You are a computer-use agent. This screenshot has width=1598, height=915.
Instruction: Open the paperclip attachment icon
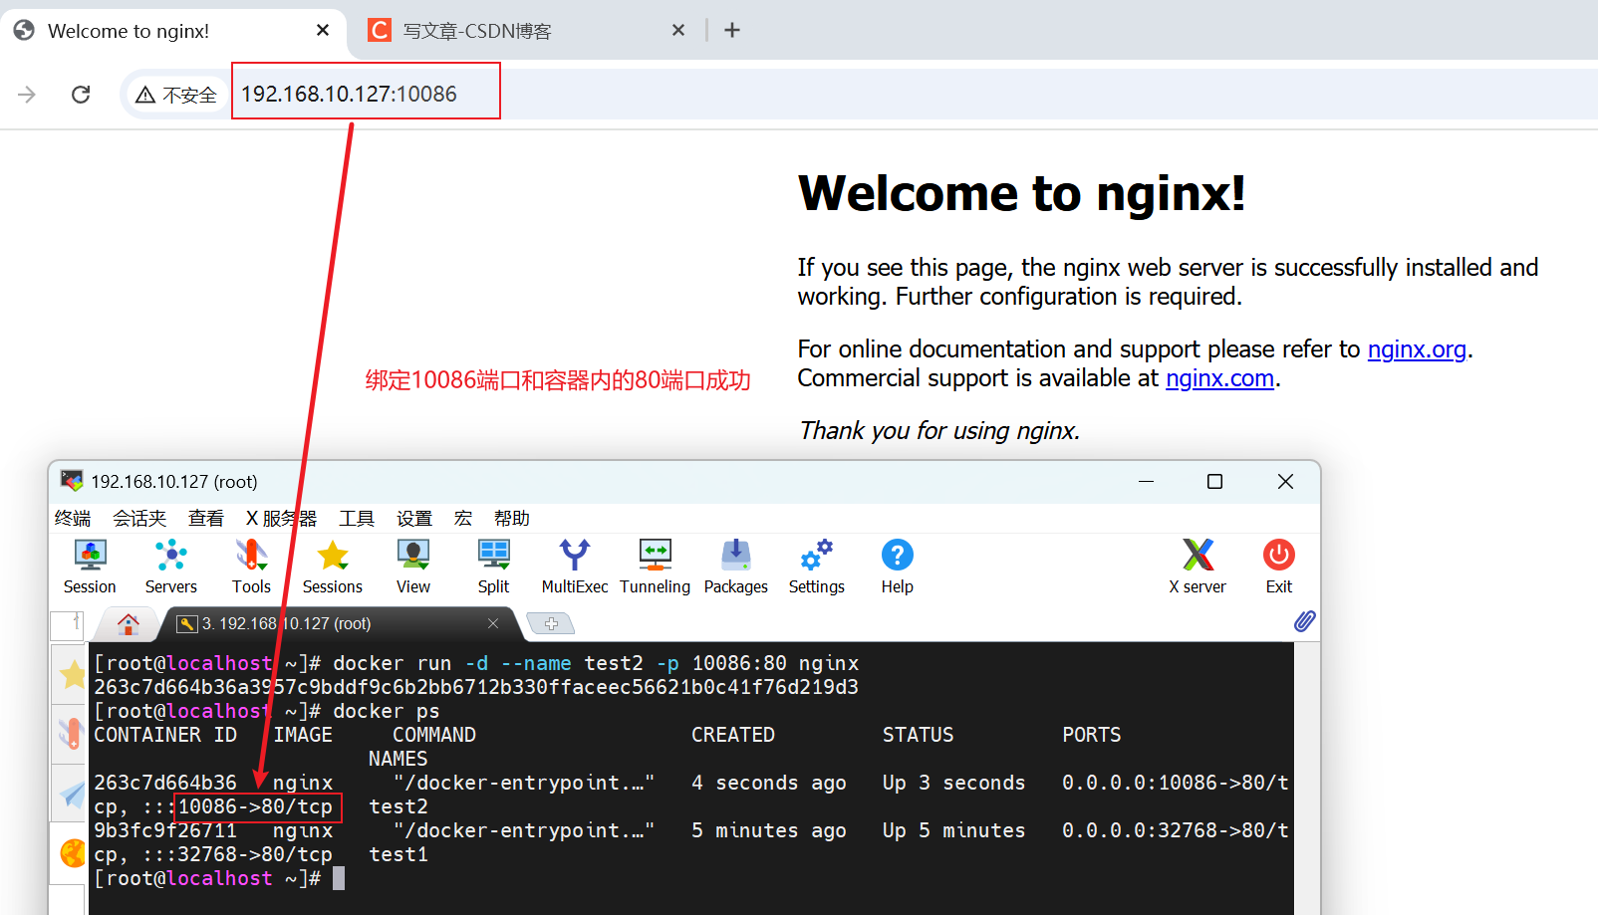(x=1304, y=622)
